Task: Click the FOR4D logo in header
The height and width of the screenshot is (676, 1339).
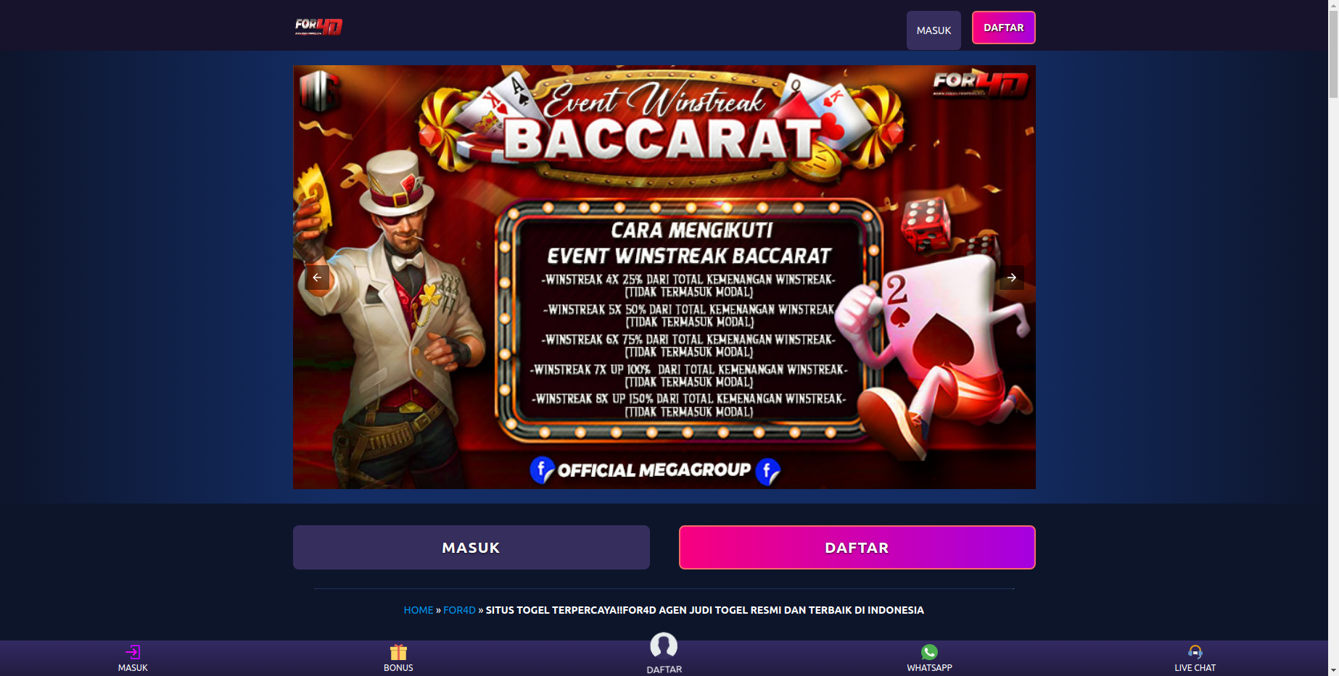Action: [x=318, y=27]
